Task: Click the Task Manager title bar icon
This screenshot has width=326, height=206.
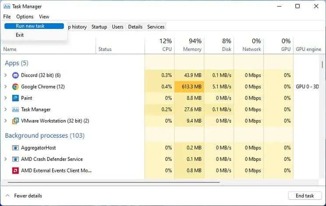Action: click(7, 7)
